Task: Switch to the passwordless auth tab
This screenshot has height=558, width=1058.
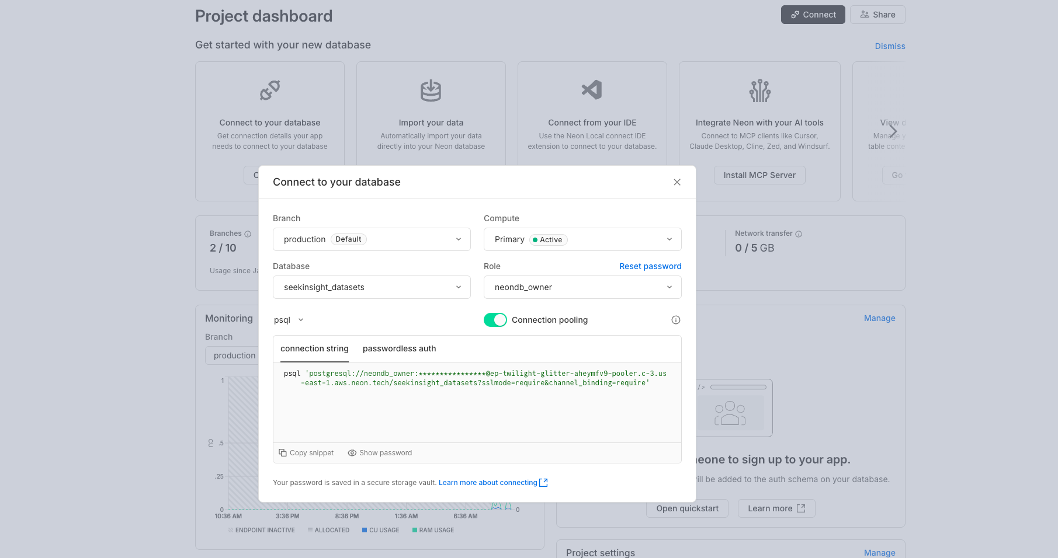Action: [x=399, y=348]
